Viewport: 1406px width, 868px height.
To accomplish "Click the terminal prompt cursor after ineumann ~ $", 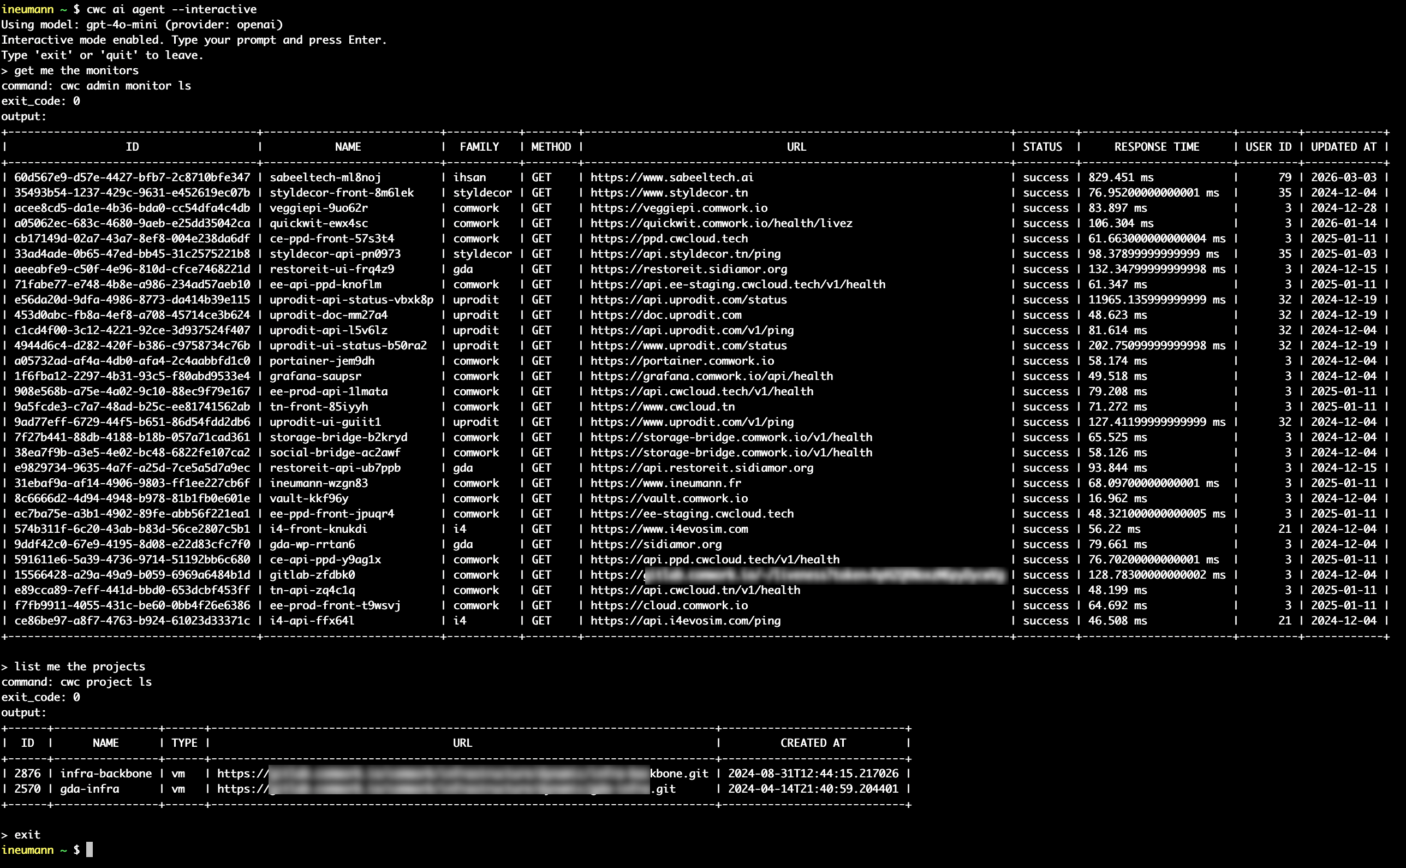I will point(90,849).
